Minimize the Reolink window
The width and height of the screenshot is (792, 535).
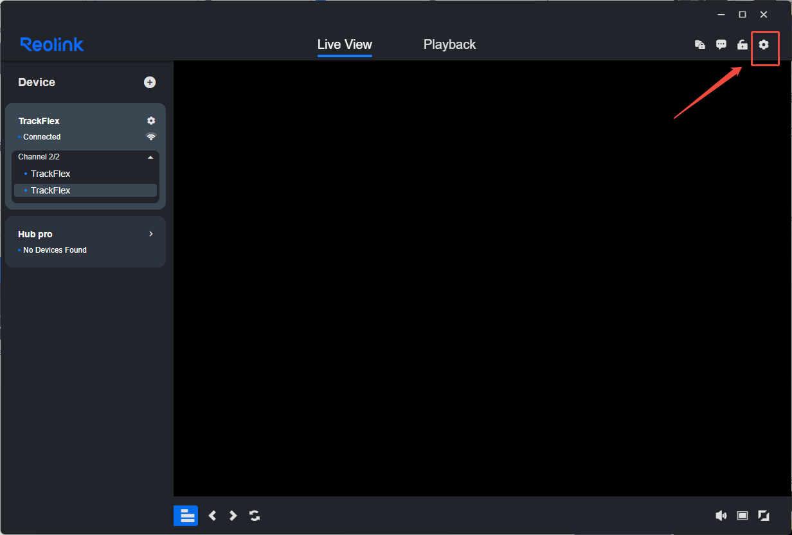pyautogui.click(x=721, y=14)
